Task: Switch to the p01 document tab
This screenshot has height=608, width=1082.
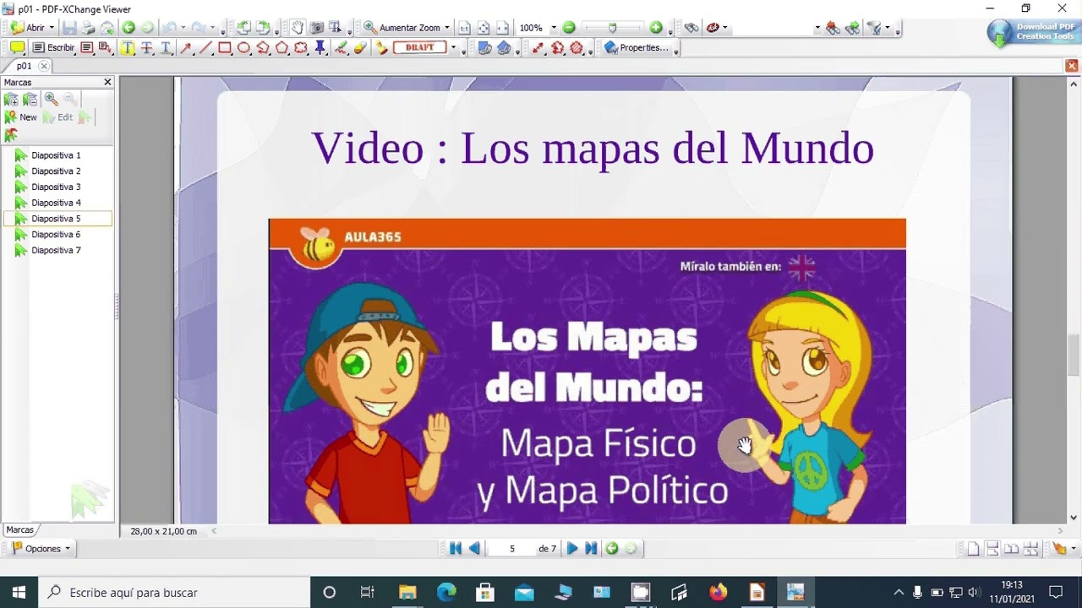Action: 24,66
